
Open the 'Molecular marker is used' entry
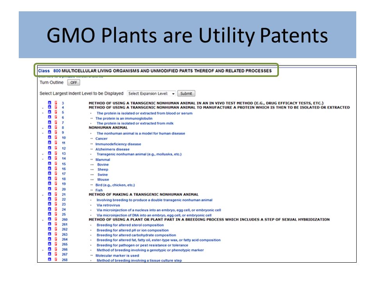coord(117,255)
